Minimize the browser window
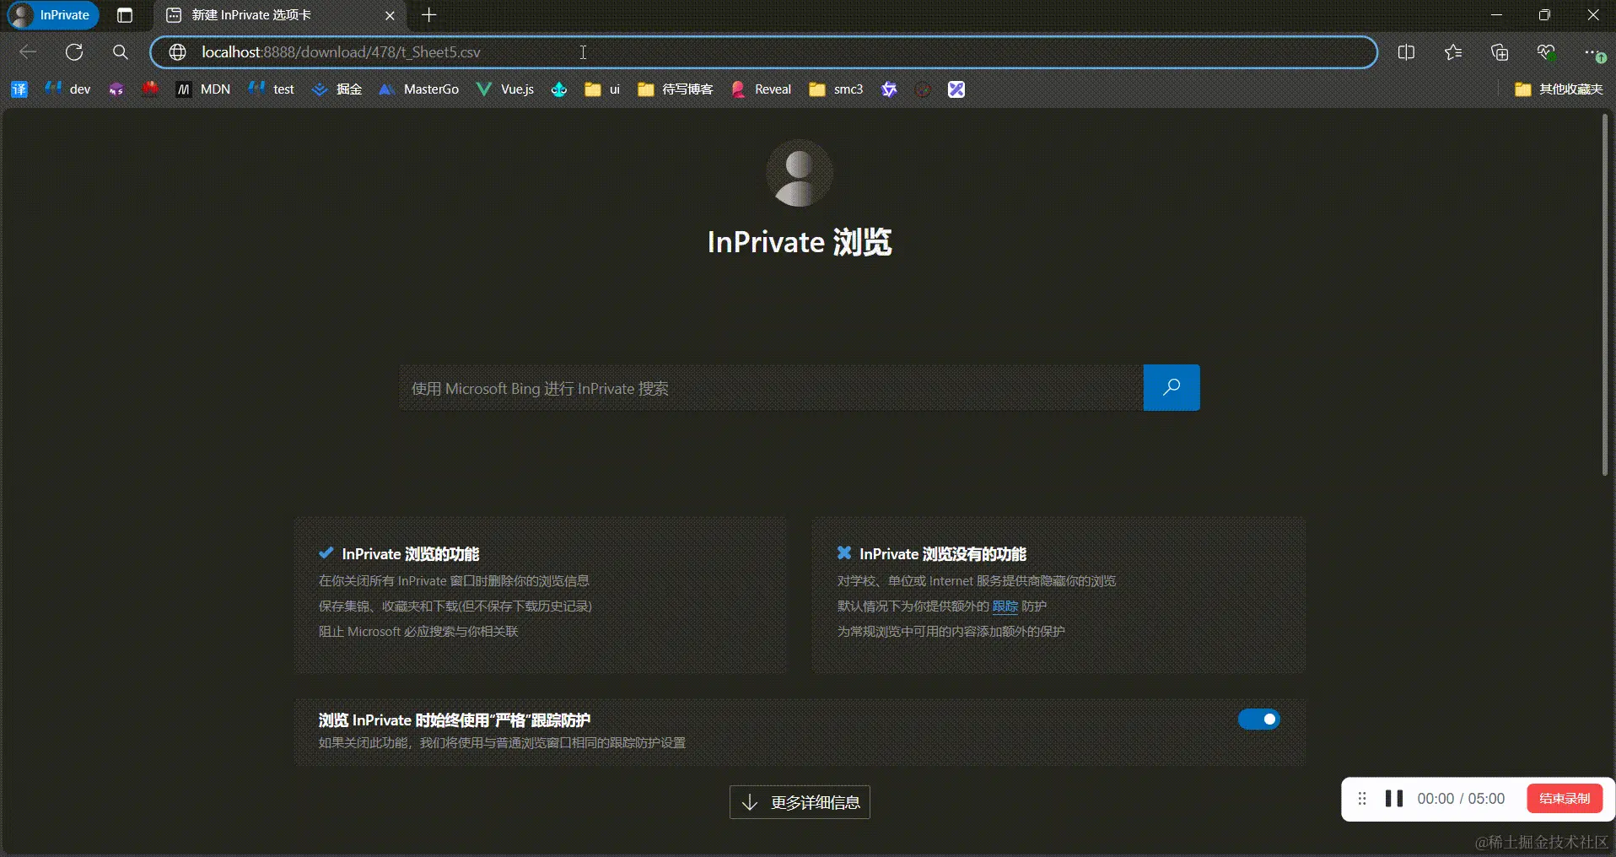Viewport: 1616px width, 857px height. pos(1497,15)
